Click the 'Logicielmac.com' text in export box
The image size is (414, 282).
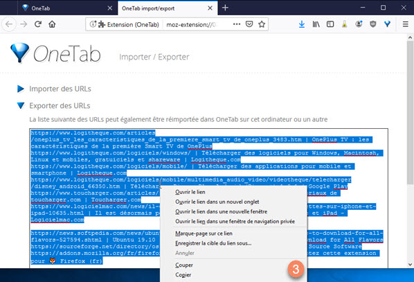coord(57,220)
